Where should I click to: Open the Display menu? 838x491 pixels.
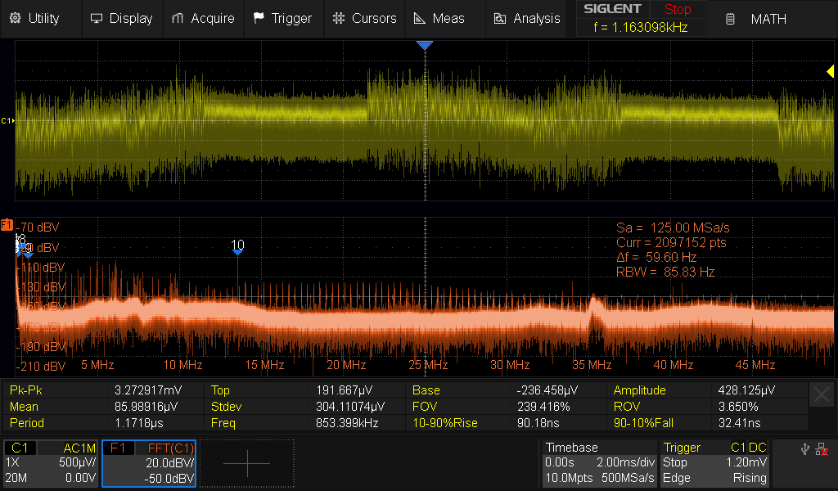pyautogui.click(x=121, y=18)
